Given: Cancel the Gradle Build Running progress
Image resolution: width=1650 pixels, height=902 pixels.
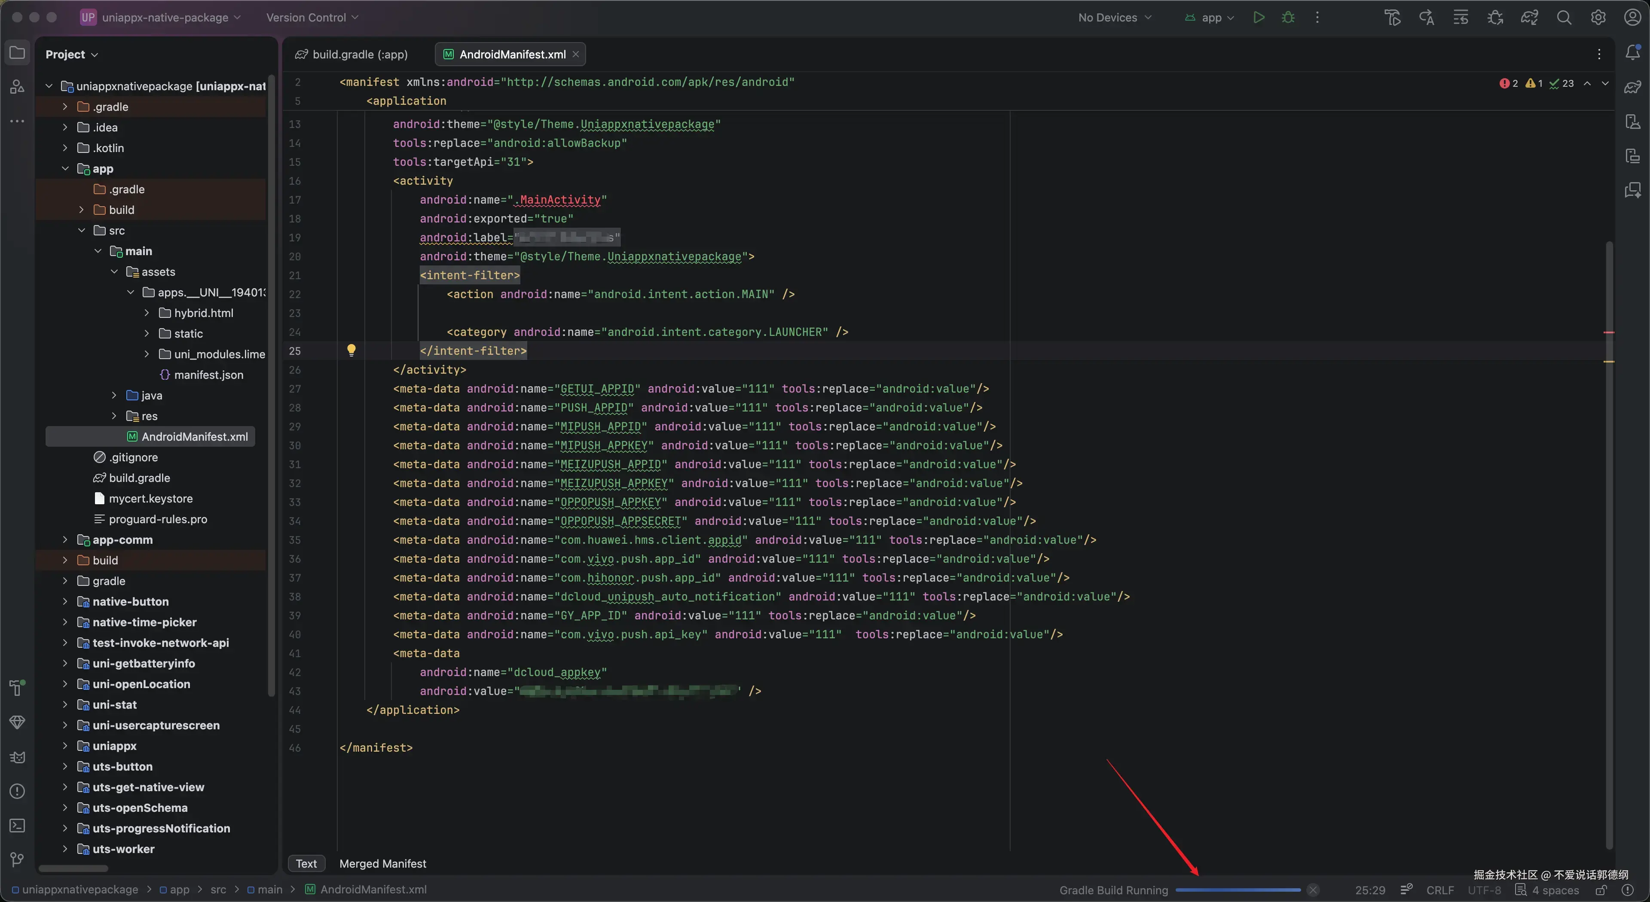Looking at the screenshot, I should pos(1312,890).
